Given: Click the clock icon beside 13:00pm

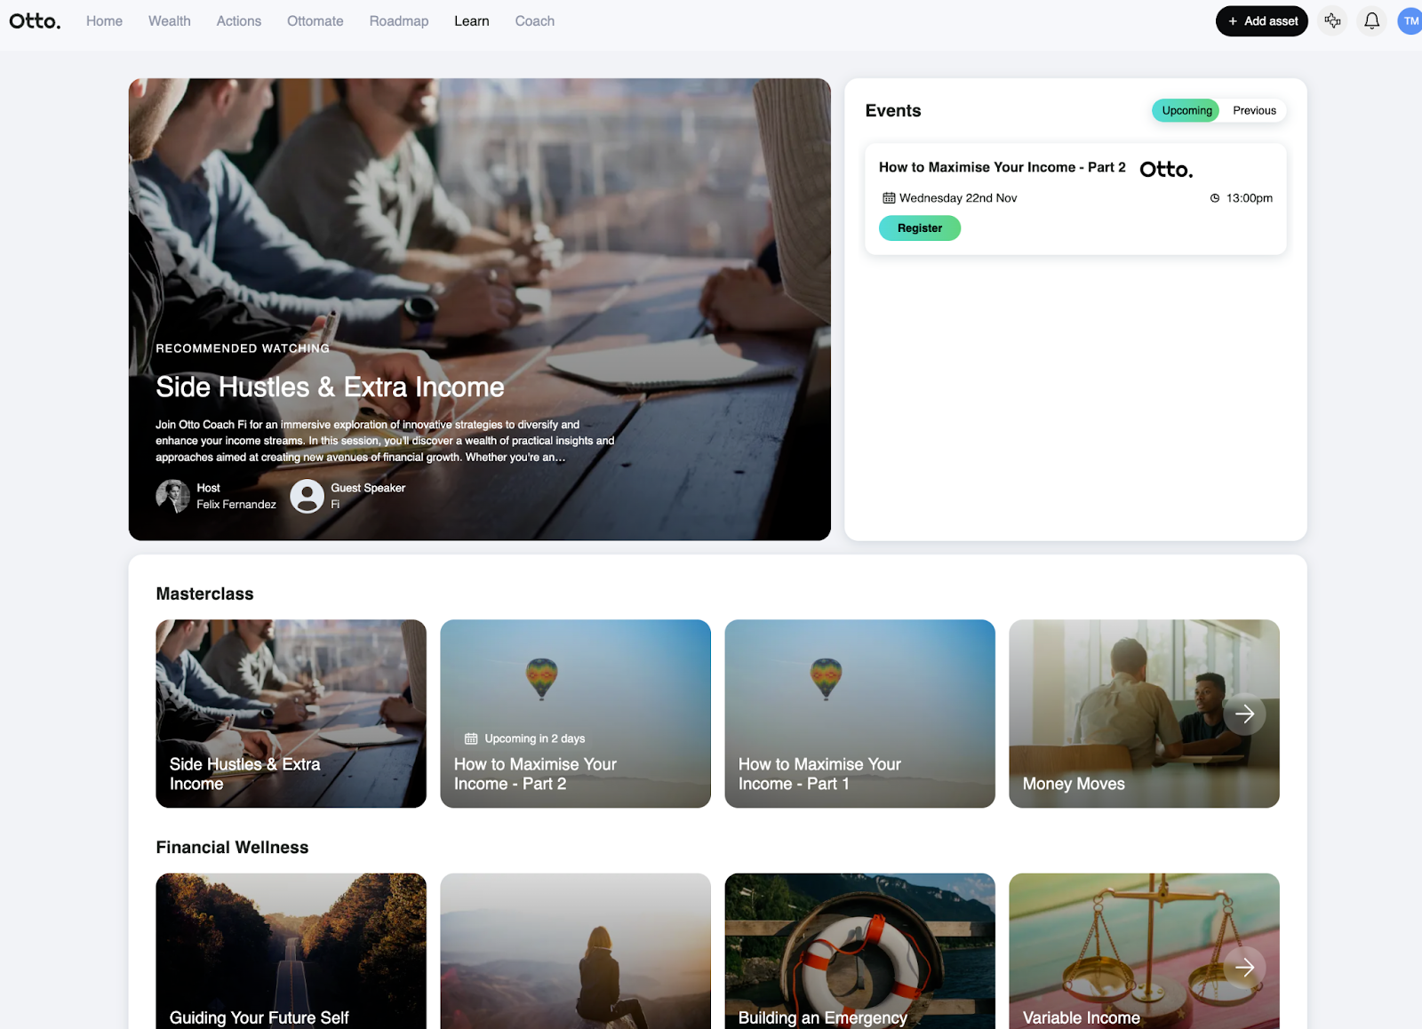Looking at the screenshot, I should pos(1215,198).
